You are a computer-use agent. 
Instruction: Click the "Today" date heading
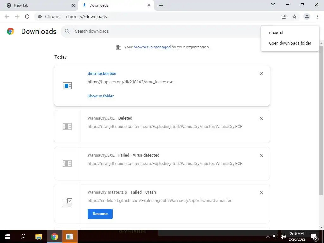click(60, 57)
